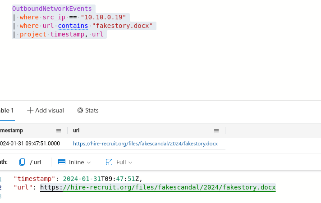Select the timestamp cell 2024-01-31 09:47:51

pos(29,144)
